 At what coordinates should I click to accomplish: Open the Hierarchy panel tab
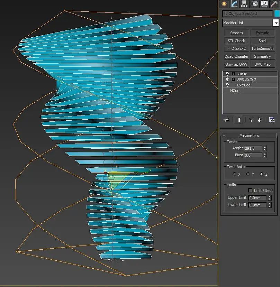[x=244, y=4]
